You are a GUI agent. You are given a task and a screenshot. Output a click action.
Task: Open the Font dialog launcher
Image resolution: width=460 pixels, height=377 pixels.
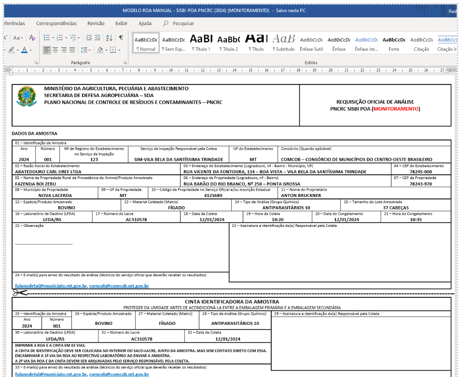coord(36,62)
